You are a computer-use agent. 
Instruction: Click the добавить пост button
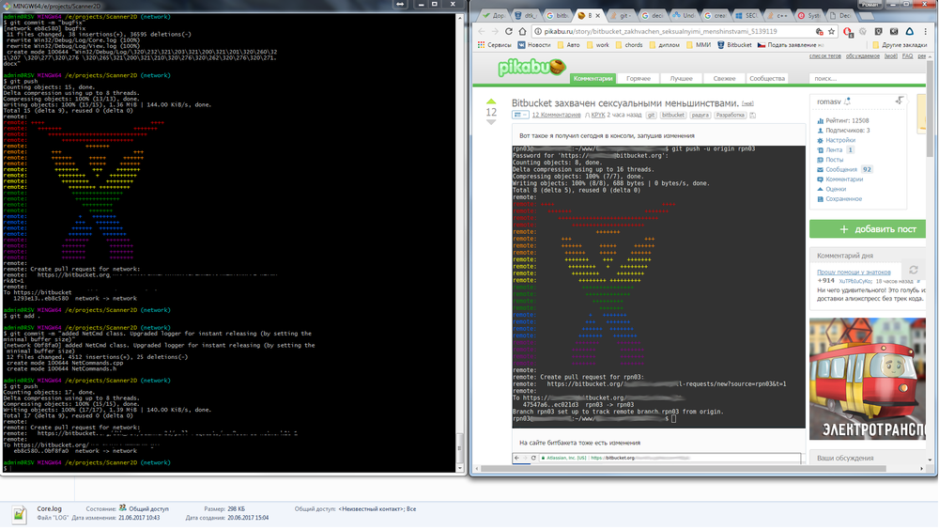(x=867, y=229)
